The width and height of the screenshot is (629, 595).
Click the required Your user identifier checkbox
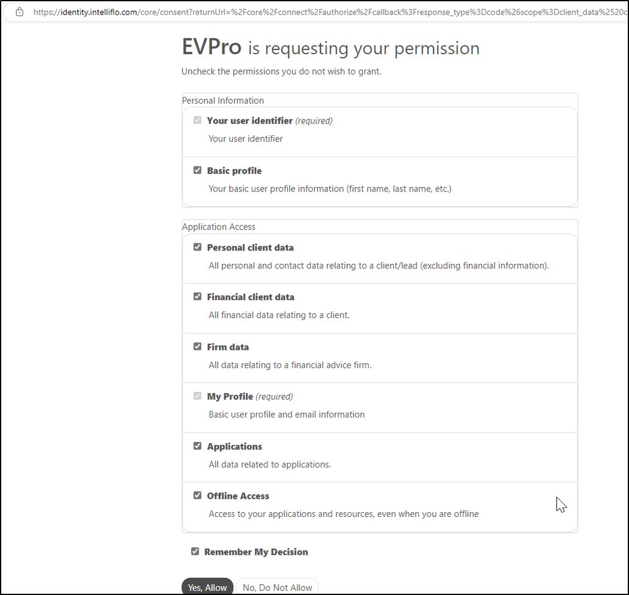pos(197,120)
